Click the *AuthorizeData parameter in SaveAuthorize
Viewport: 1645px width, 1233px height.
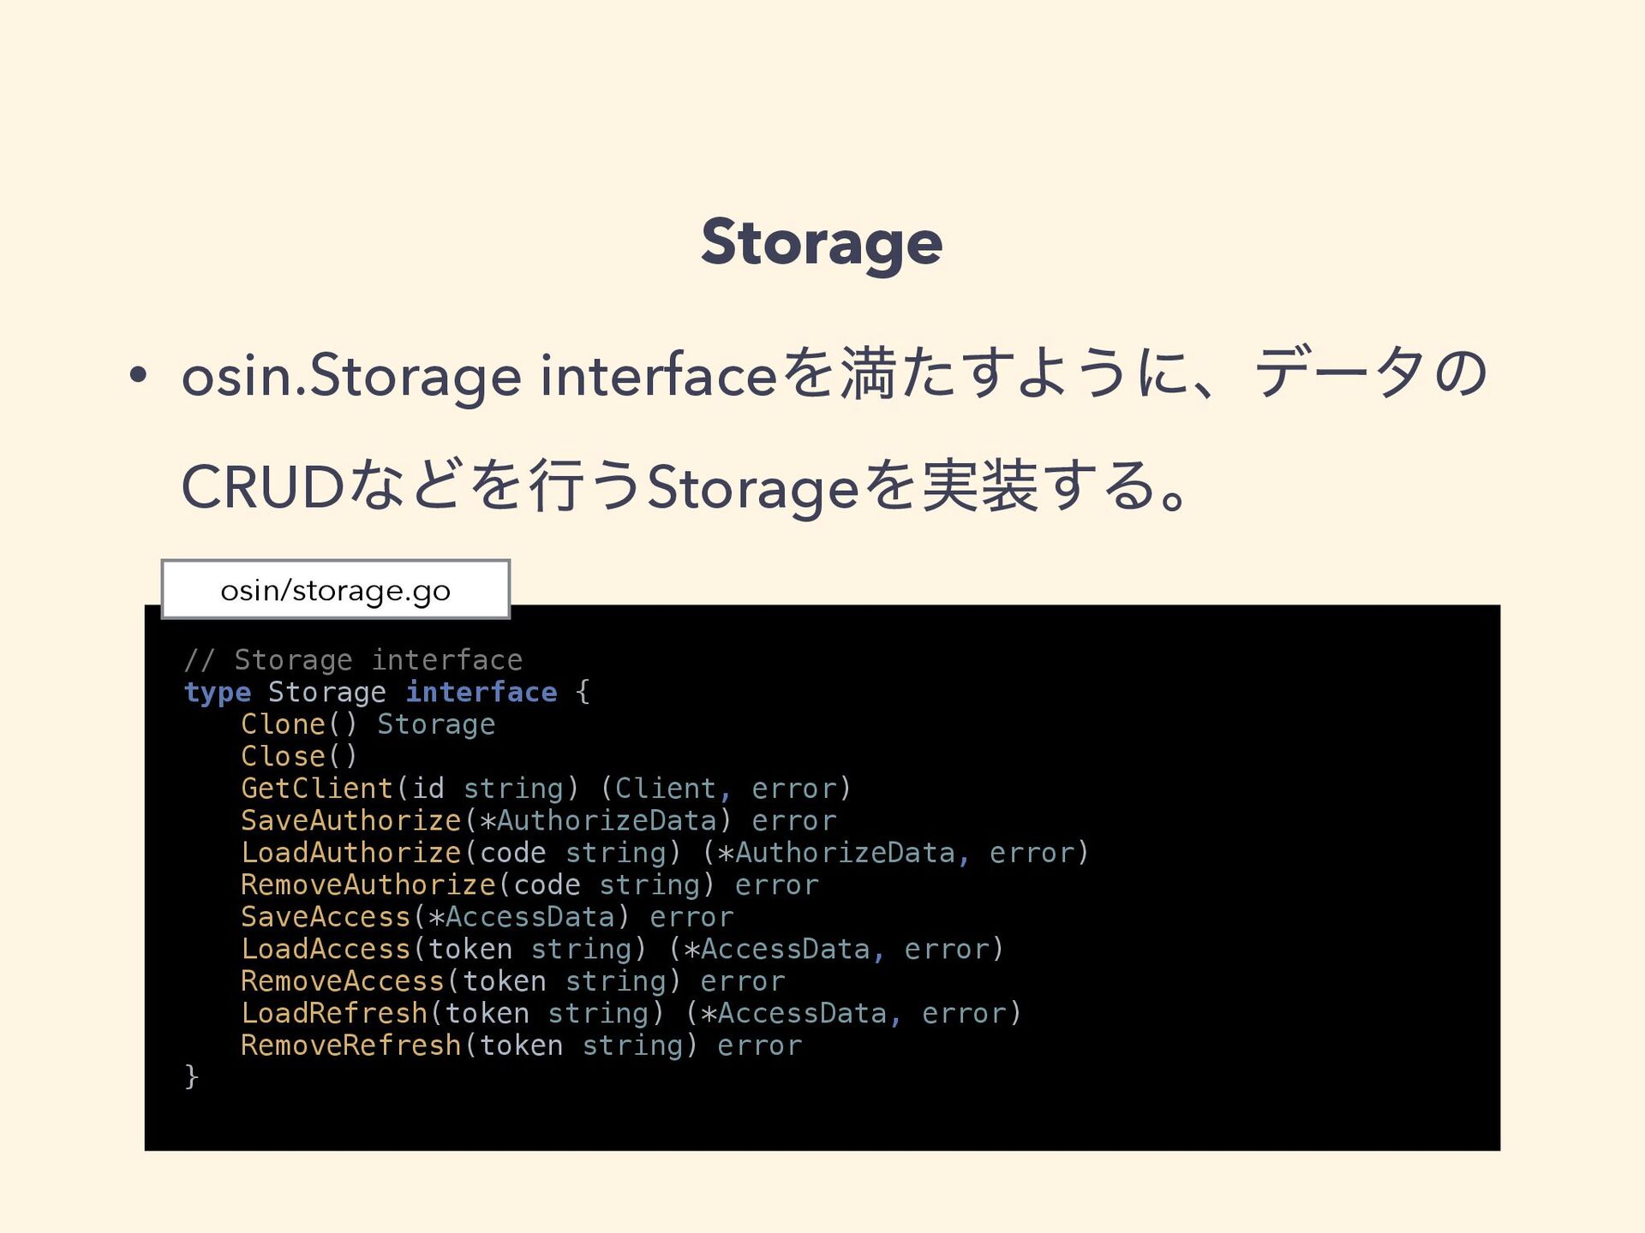(x=598, y=820)
